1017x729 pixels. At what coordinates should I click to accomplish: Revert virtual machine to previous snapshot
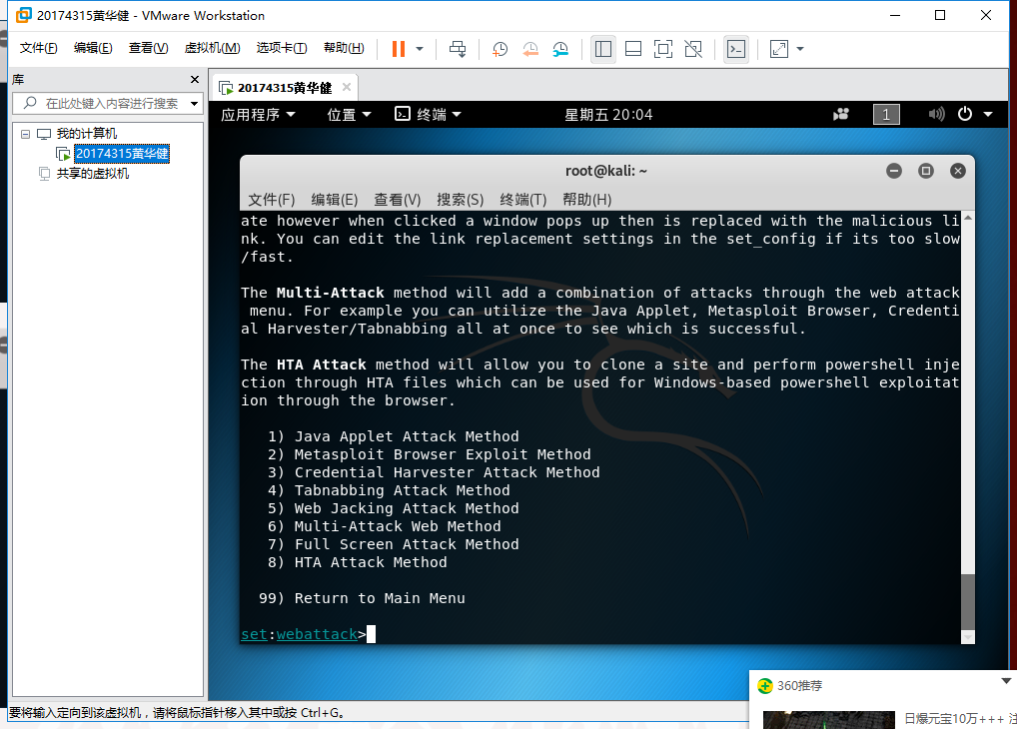[x=530, y=49]
